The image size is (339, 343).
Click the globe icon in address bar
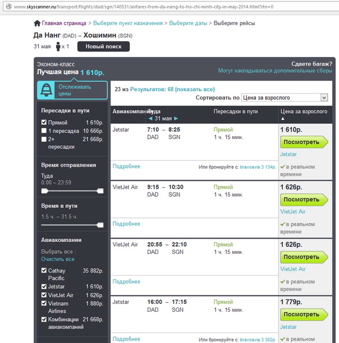click(9, 6)
